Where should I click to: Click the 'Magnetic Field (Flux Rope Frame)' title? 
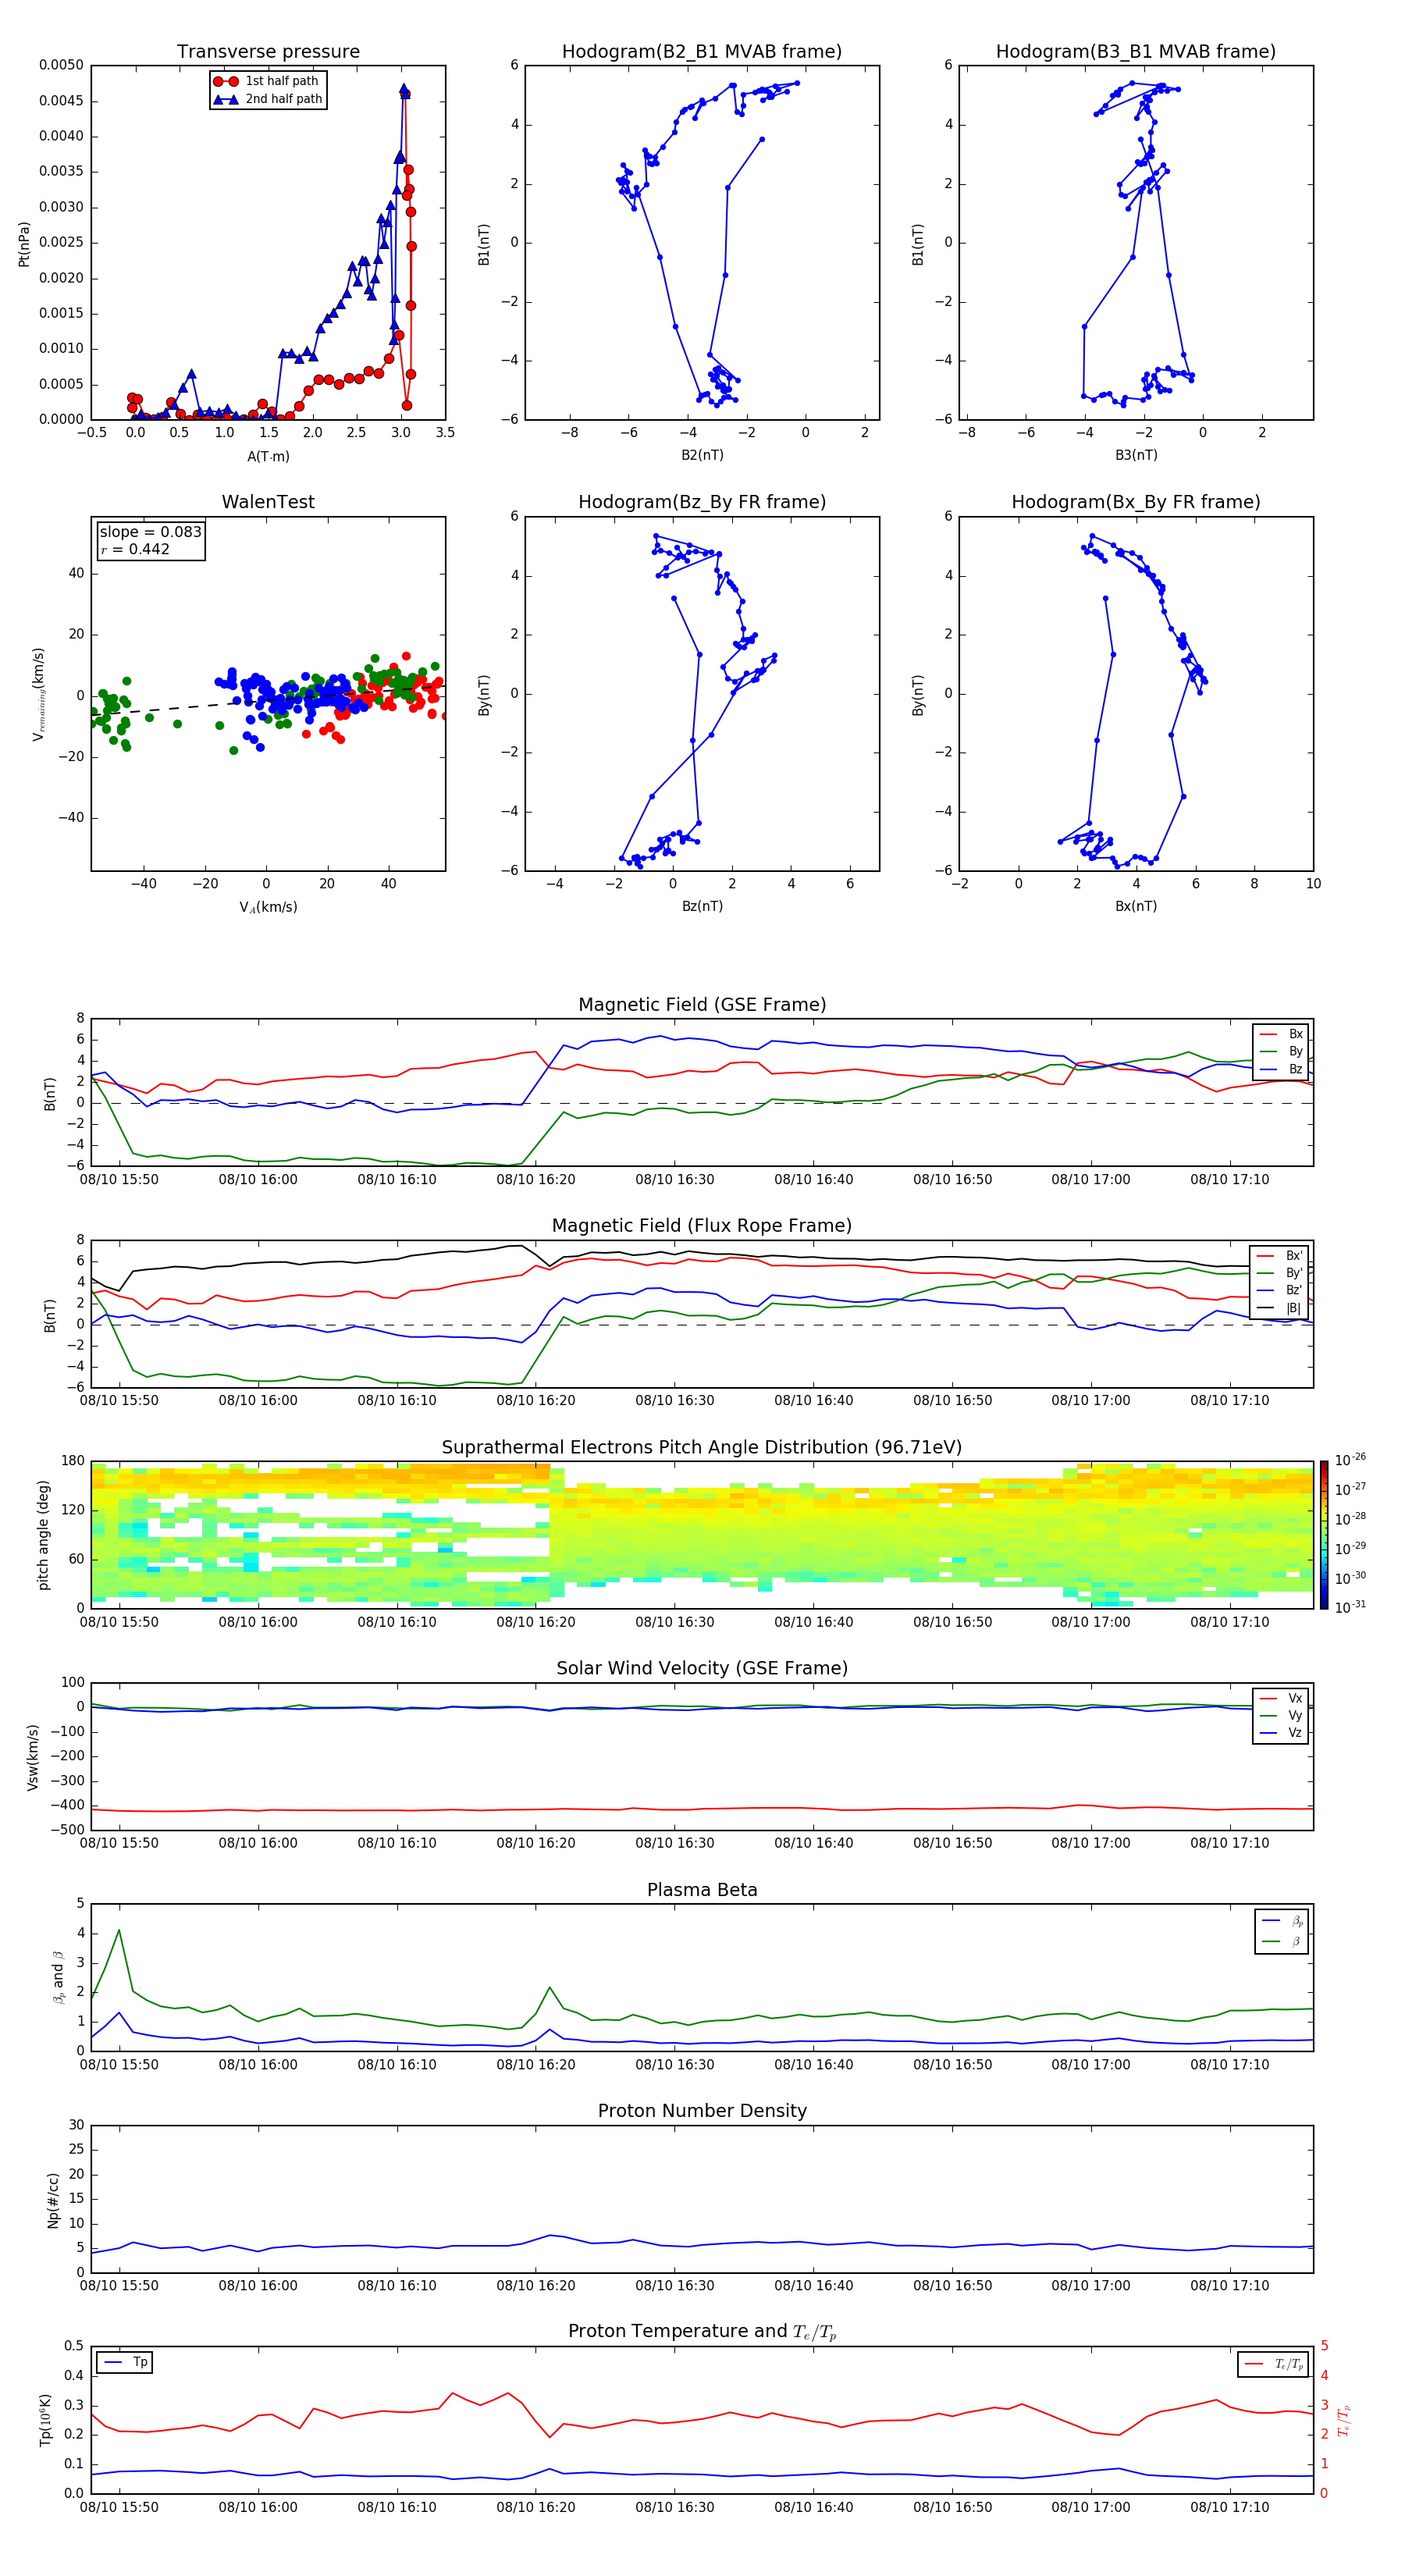[x=702, y=1226]
